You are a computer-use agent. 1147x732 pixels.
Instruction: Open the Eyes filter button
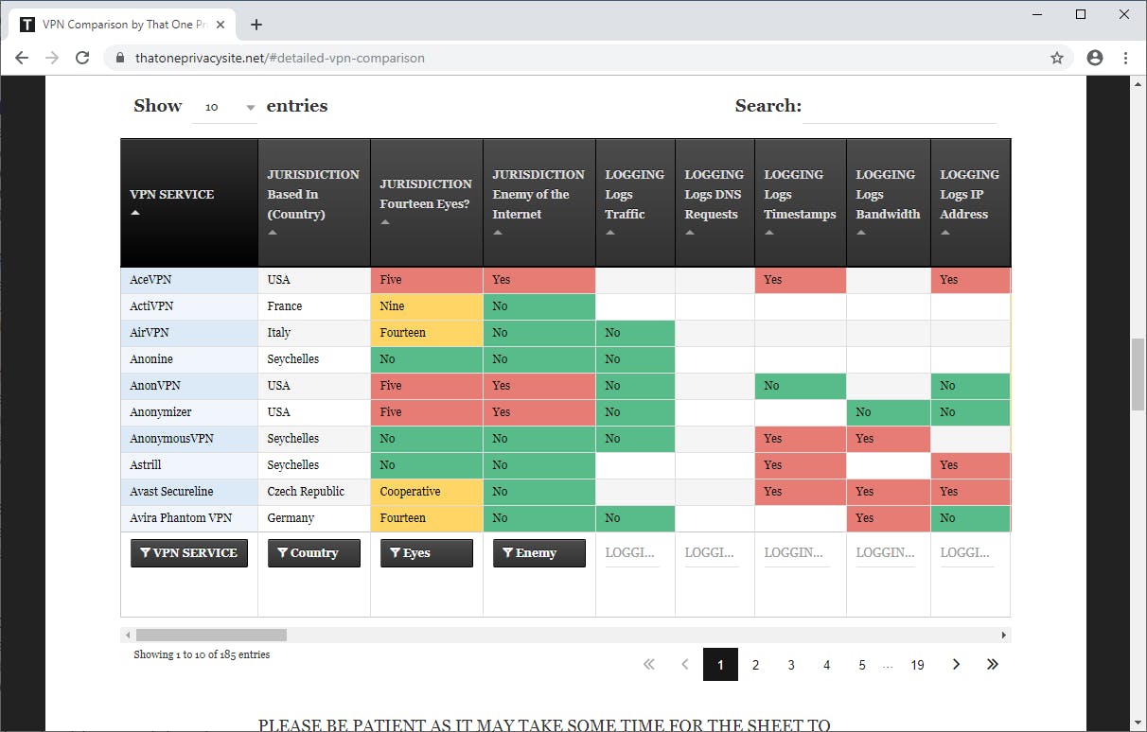[427, 553]
